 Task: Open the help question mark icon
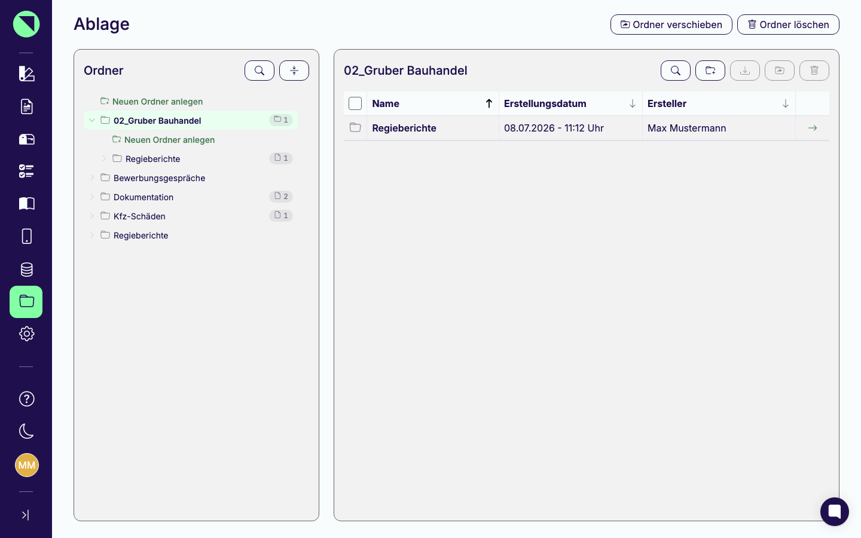(x=26, y=399)
